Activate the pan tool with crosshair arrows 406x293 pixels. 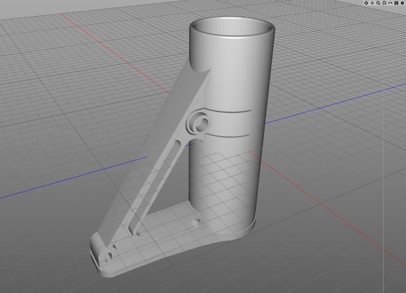tap(372, 3)
